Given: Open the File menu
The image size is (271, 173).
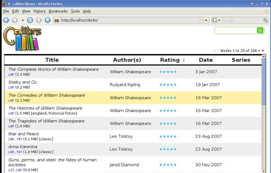Looking at the screenshot, I should [x=6, y=11].
